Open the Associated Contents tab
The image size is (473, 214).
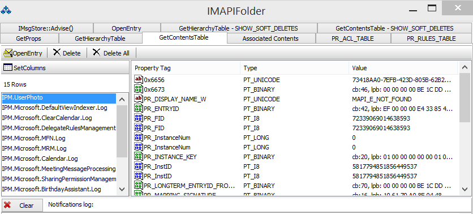(x=270, y=38)
